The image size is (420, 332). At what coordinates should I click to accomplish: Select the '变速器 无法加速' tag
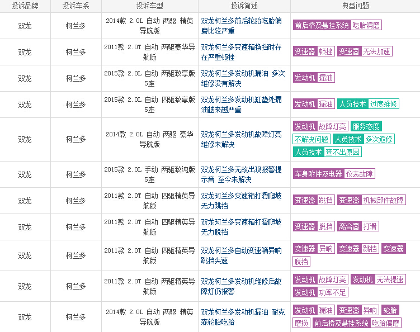tap(365, 51)
